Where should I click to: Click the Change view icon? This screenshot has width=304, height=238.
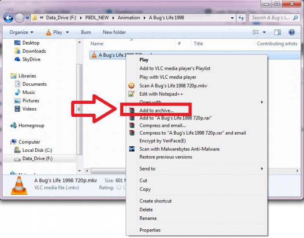click(255, 32)
